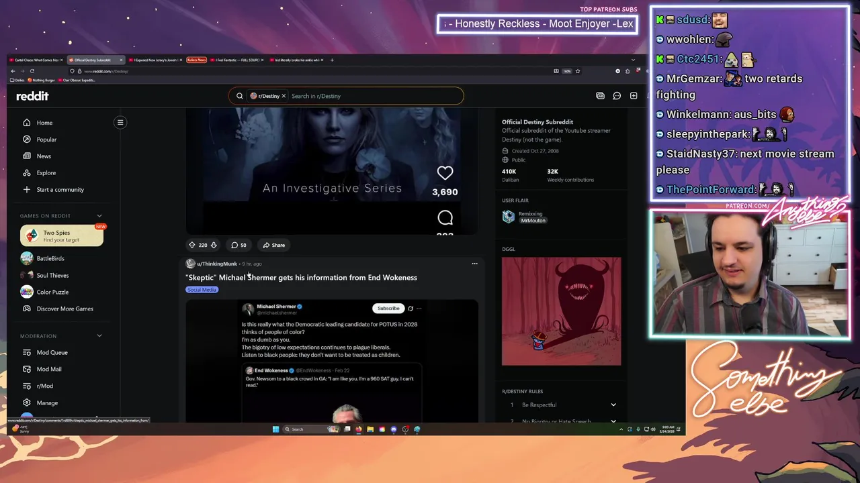Image resolution: width=860 pixels, height=483 pixels.
Task: Click browser back arrow
Action: click(x=13, y=71)
